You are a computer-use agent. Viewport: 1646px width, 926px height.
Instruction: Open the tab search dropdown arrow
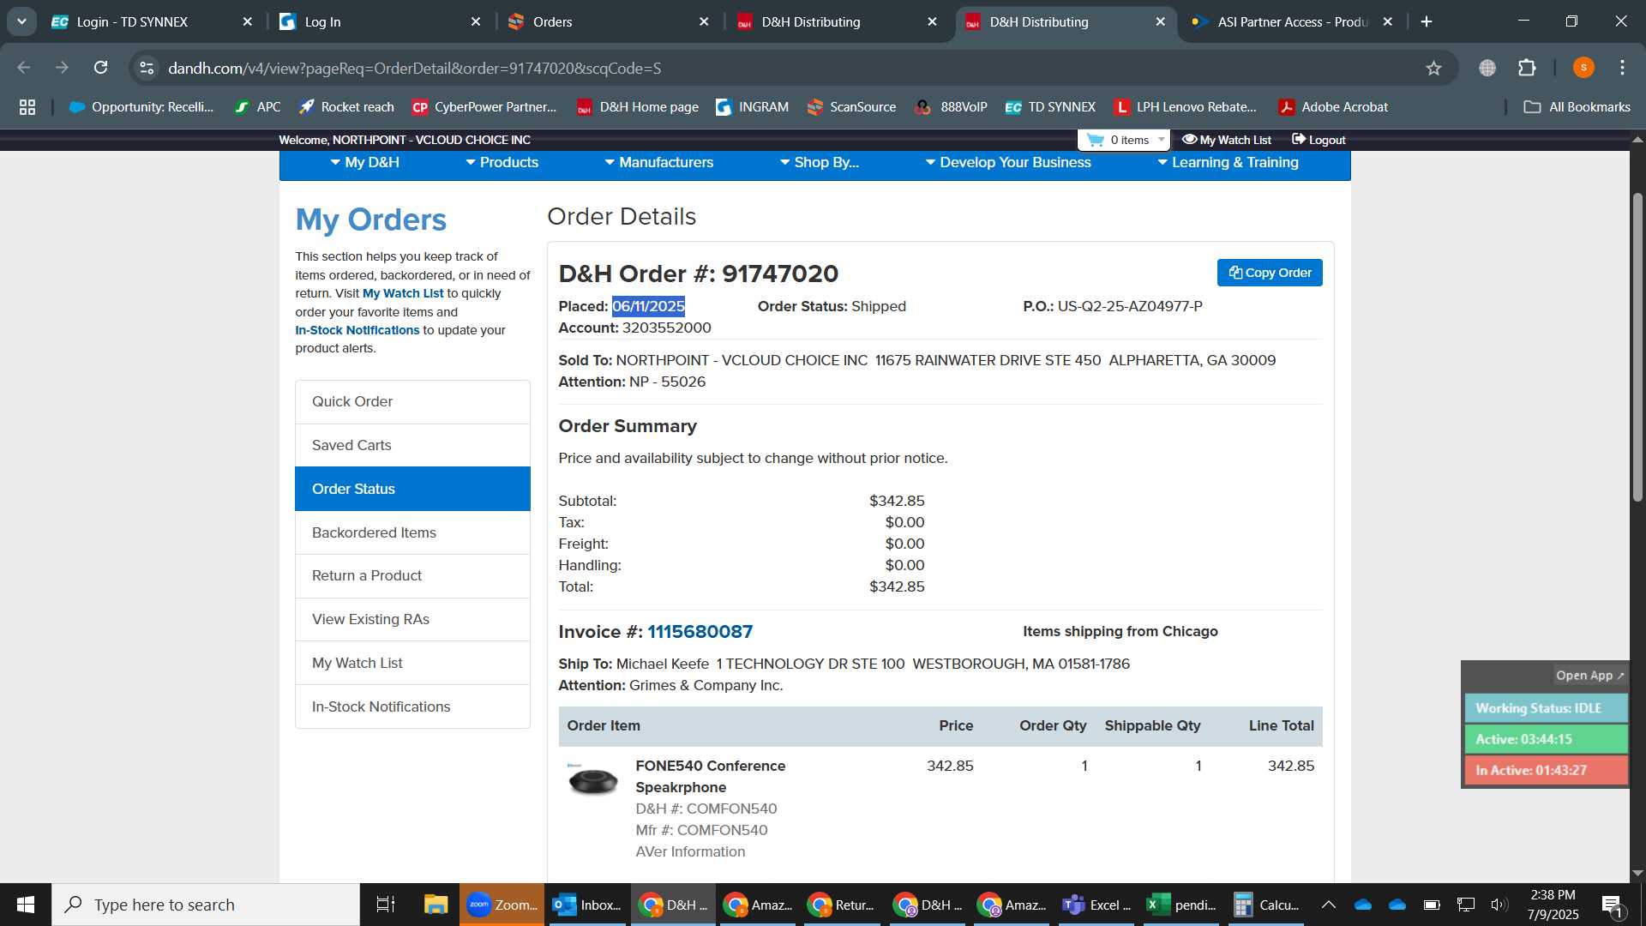click(x=21, y=21)
